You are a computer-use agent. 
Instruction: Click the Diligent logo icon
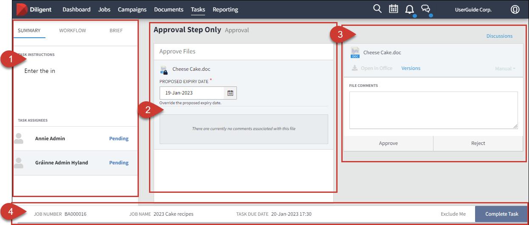point(22,9)
